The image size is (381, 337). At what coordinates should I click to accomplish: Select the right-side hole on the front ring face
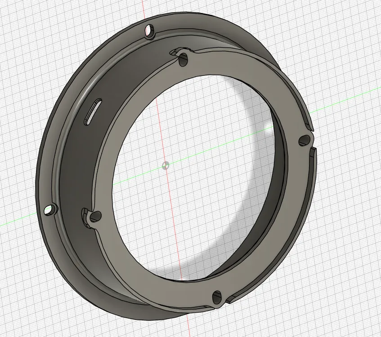(305, 140)
